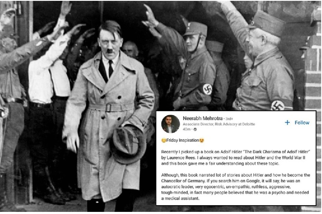This screenshot has height=214, width=322.
Task: Click the plus icon beside Follow
Action: (x=287, y=123)
